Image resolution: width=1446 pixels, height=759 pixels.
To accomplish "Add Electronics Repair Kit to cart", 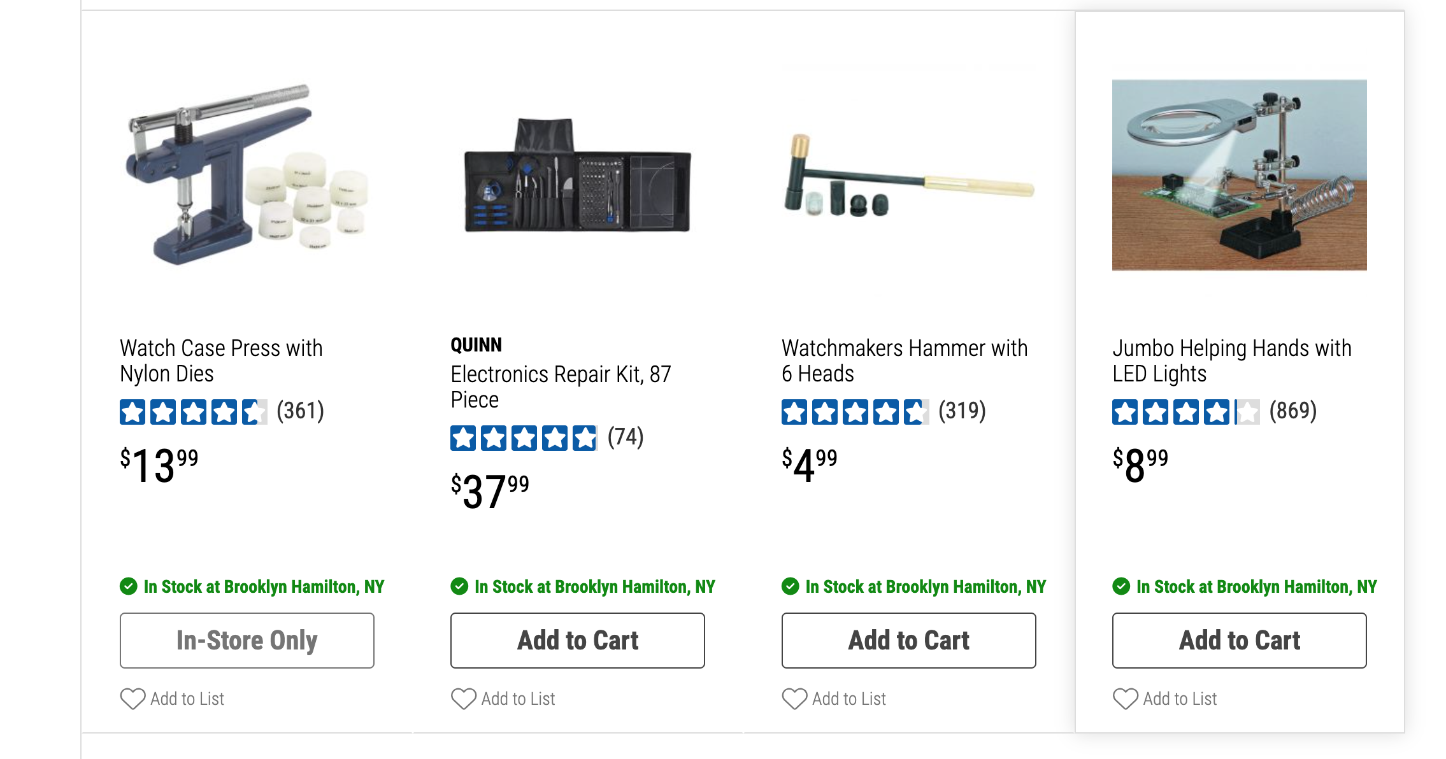I will pyautogui.click(x=577, y=640).
